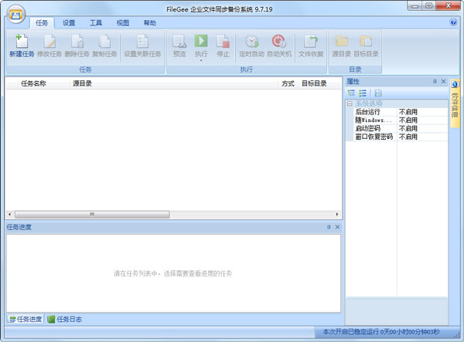464x342 pixels.
Task: Click the save icon in 属性 toolbar
Action: 378,93
